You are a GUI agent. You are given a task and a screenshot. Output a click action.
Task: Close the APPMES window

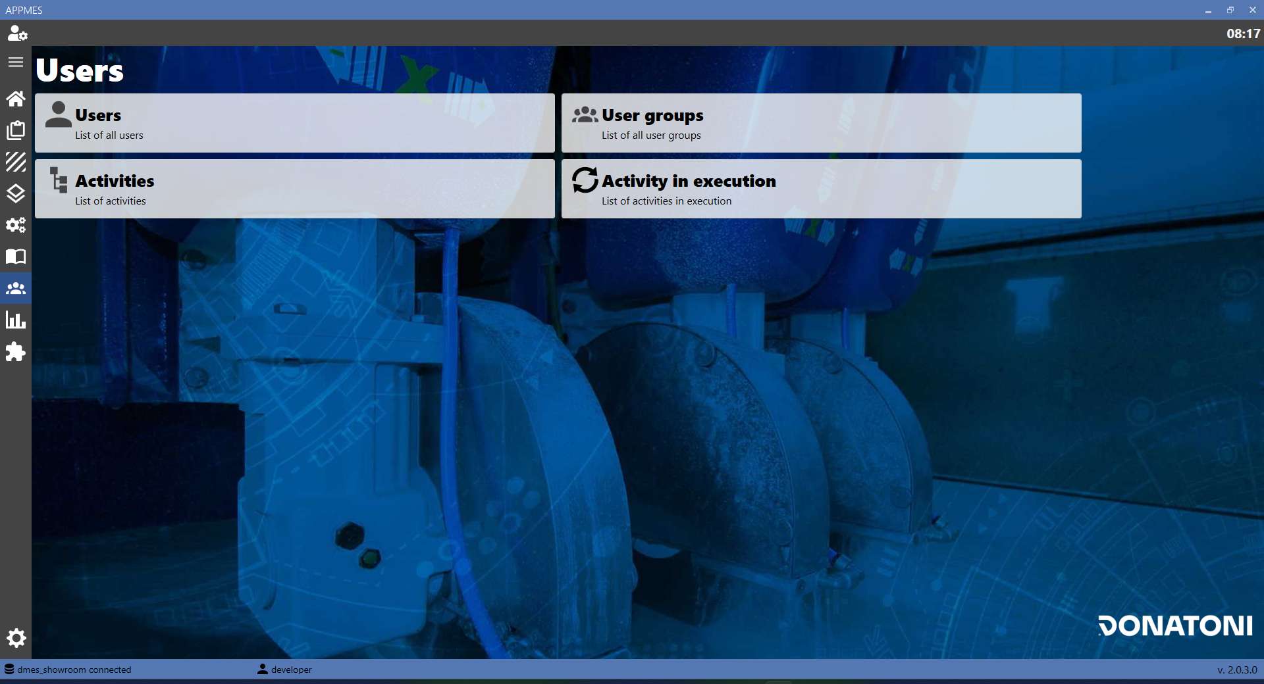1253,10
